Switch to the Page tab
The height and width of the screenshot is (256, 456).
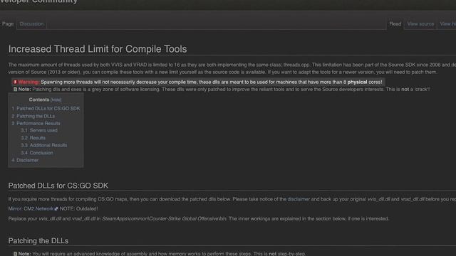(8, 23)
